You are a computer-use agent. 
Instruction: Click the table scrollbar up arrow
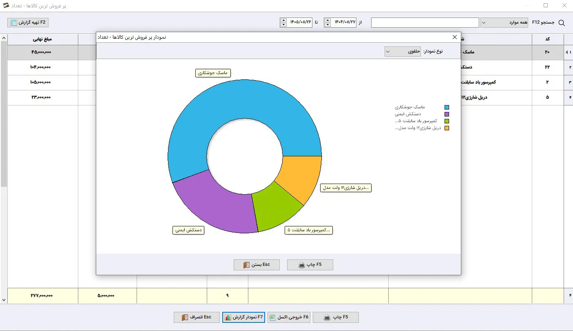coord(4,38)
